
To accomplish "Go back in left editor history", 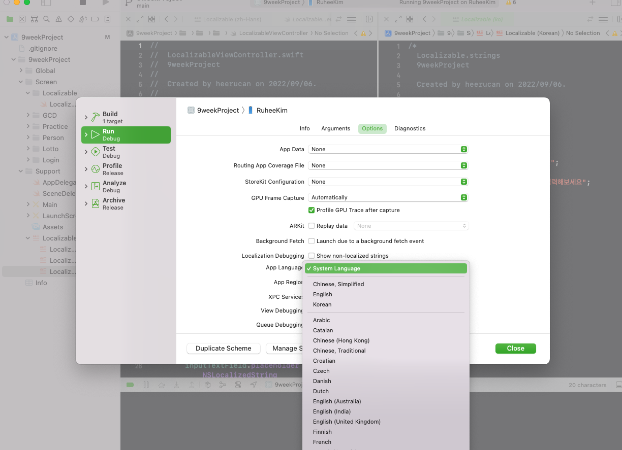I will coord(166,19).
